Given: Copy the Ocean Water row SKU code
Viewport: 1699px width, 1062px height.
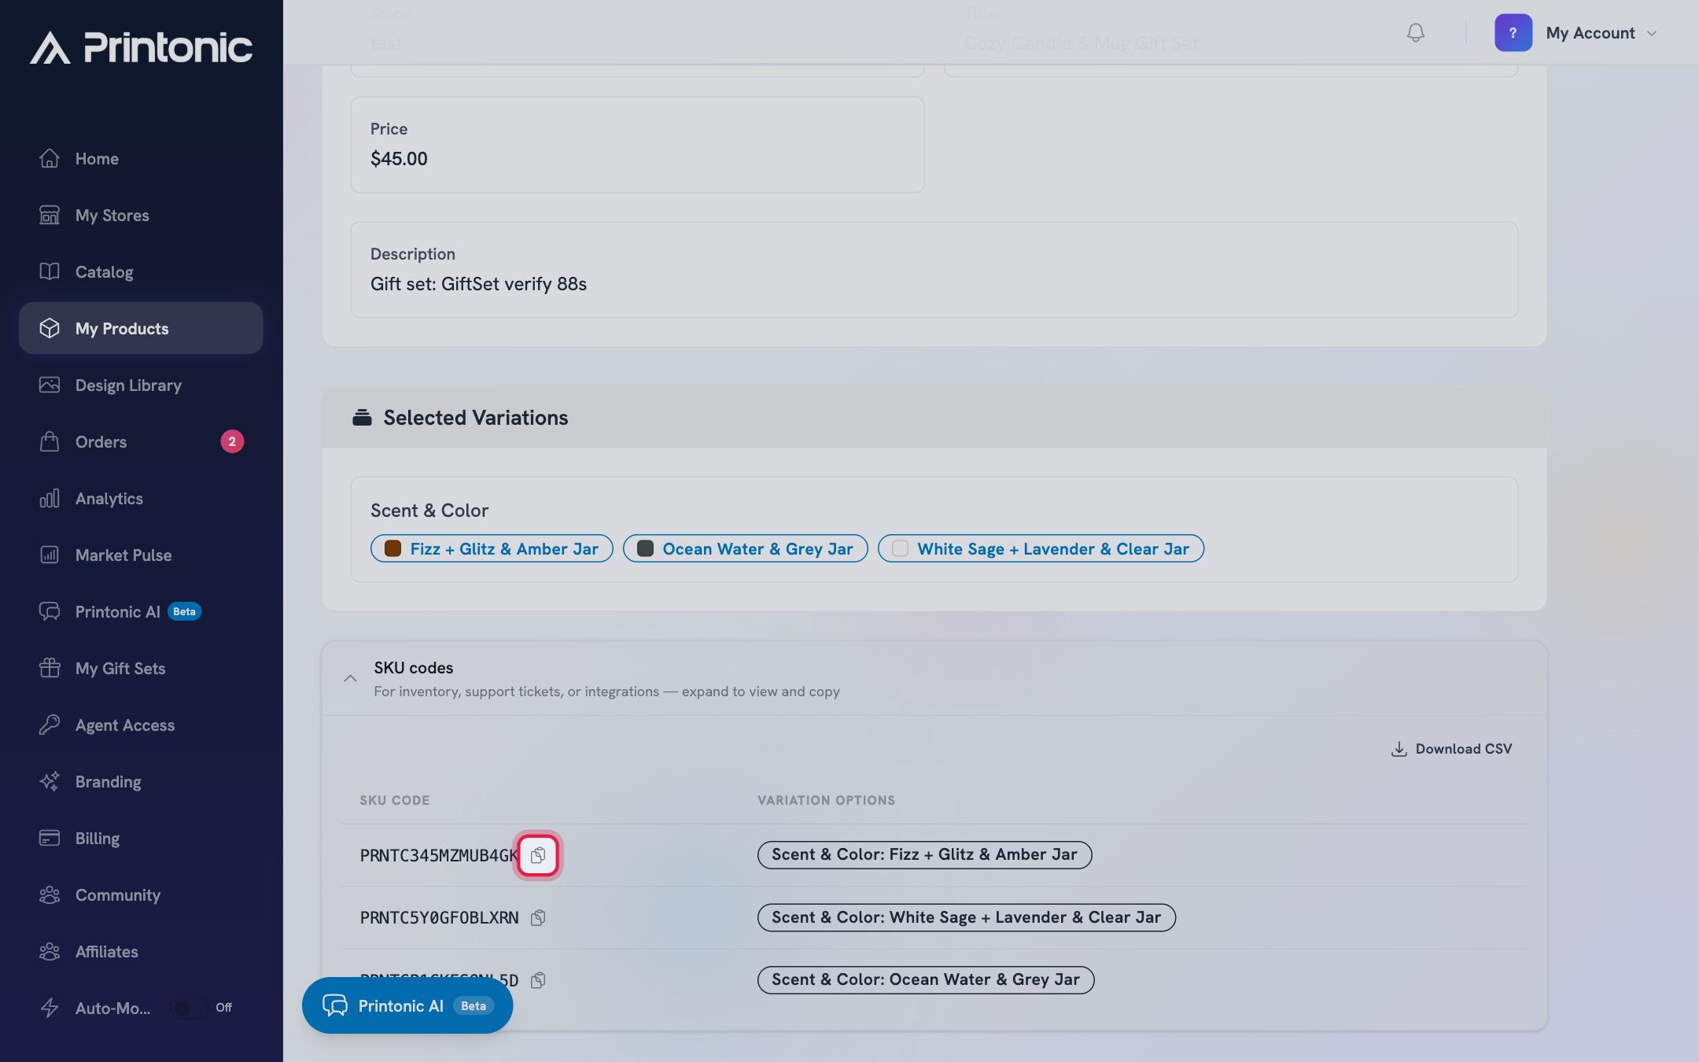Looking at the screenshot, I should click(x=538, y=979).
